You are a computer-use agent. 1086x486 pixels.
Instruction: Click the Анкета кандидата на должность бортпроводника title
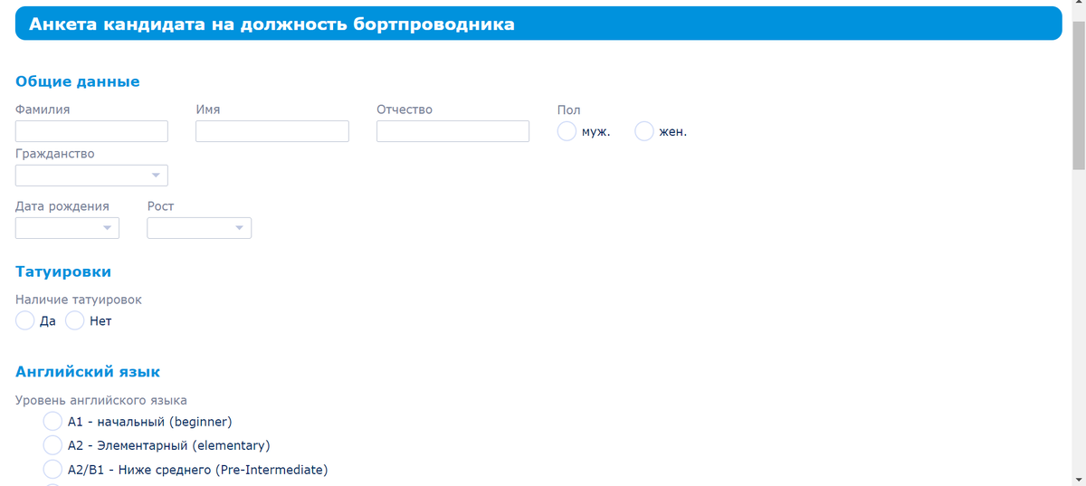pyautogui.click(x=271, y=24)
